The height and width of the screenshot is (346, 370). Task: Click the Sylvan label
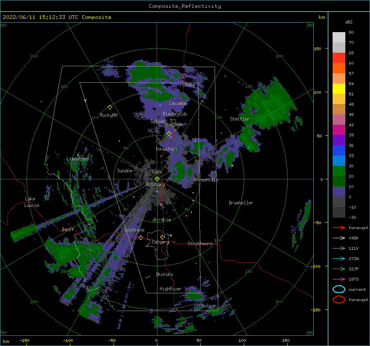point(157,121)
